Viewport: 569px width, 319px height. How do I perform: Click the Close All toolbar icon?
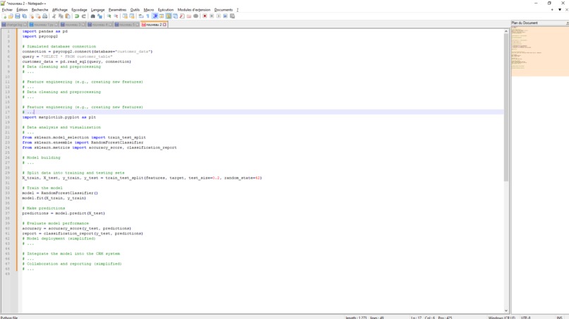coord(38,16)
